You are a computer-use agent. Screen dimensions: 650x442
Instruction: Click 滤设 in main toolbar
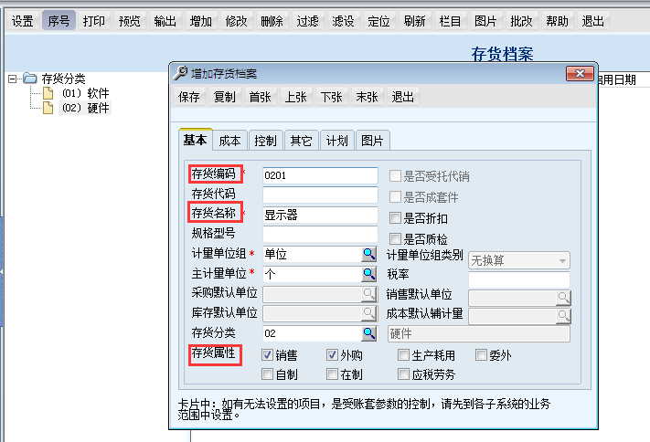[344, 21]
